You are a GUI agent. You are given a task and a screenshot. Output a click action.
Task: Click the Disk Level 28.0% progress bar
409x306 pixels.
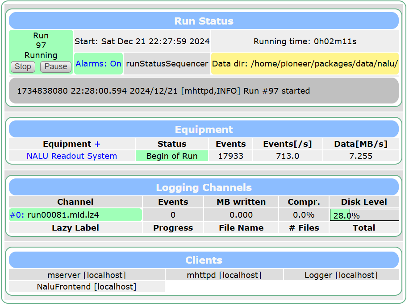[364, 215]
